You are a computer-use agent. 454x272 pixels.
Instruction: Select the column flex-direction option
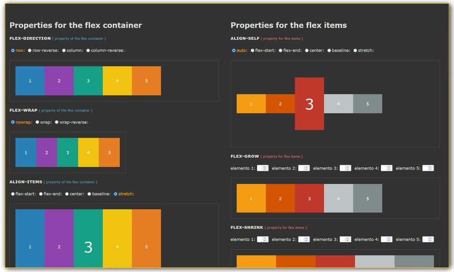pyautogui.click(x=64, y=51)
